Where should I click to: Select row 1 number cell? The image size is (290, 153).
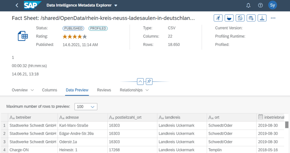(x=5, y=125)
